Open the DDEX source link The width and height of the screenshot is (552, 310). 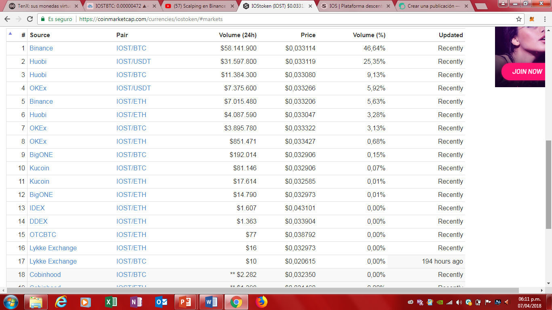tap(38, 222)
